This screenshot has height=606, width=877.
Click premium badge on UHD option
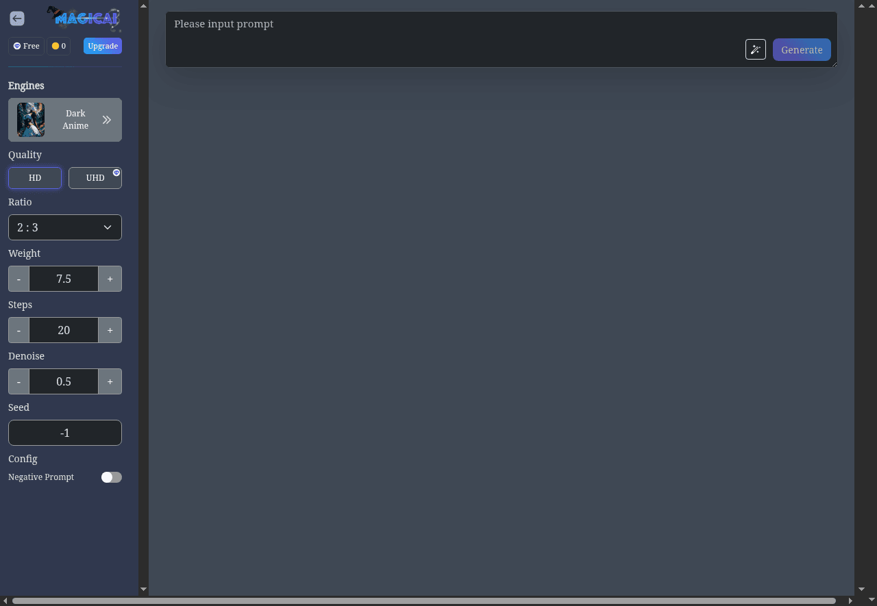click(116, 173)
